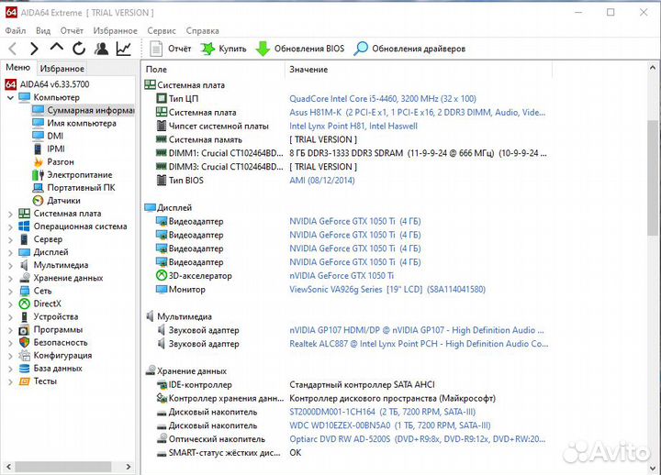Open the Intel Core i5-4460 CPU link
The image size is (661, 475).
(x=382, y=98)
